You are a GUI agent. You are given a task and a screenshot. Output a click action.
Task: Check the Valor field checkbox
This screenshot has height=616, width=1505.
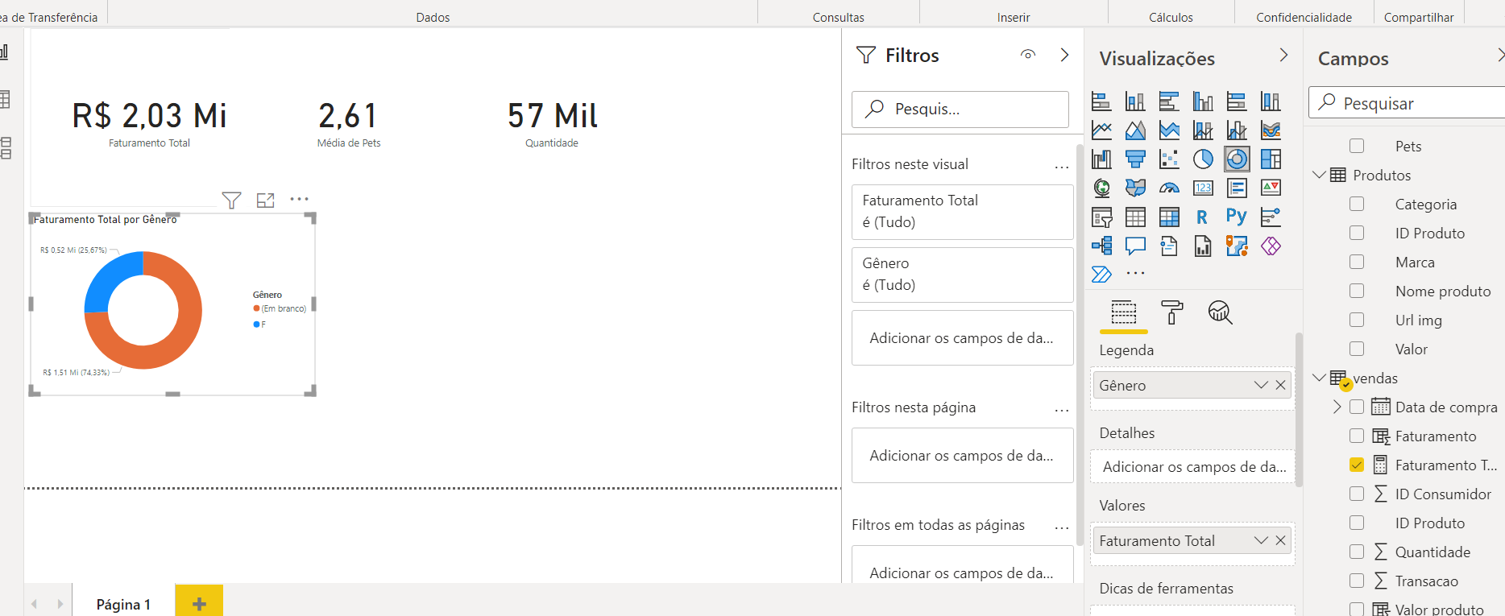click(1357, 349)
